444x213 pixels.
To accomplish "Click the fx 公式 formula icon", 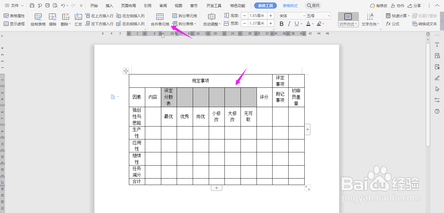I will (x=392, y=24).
